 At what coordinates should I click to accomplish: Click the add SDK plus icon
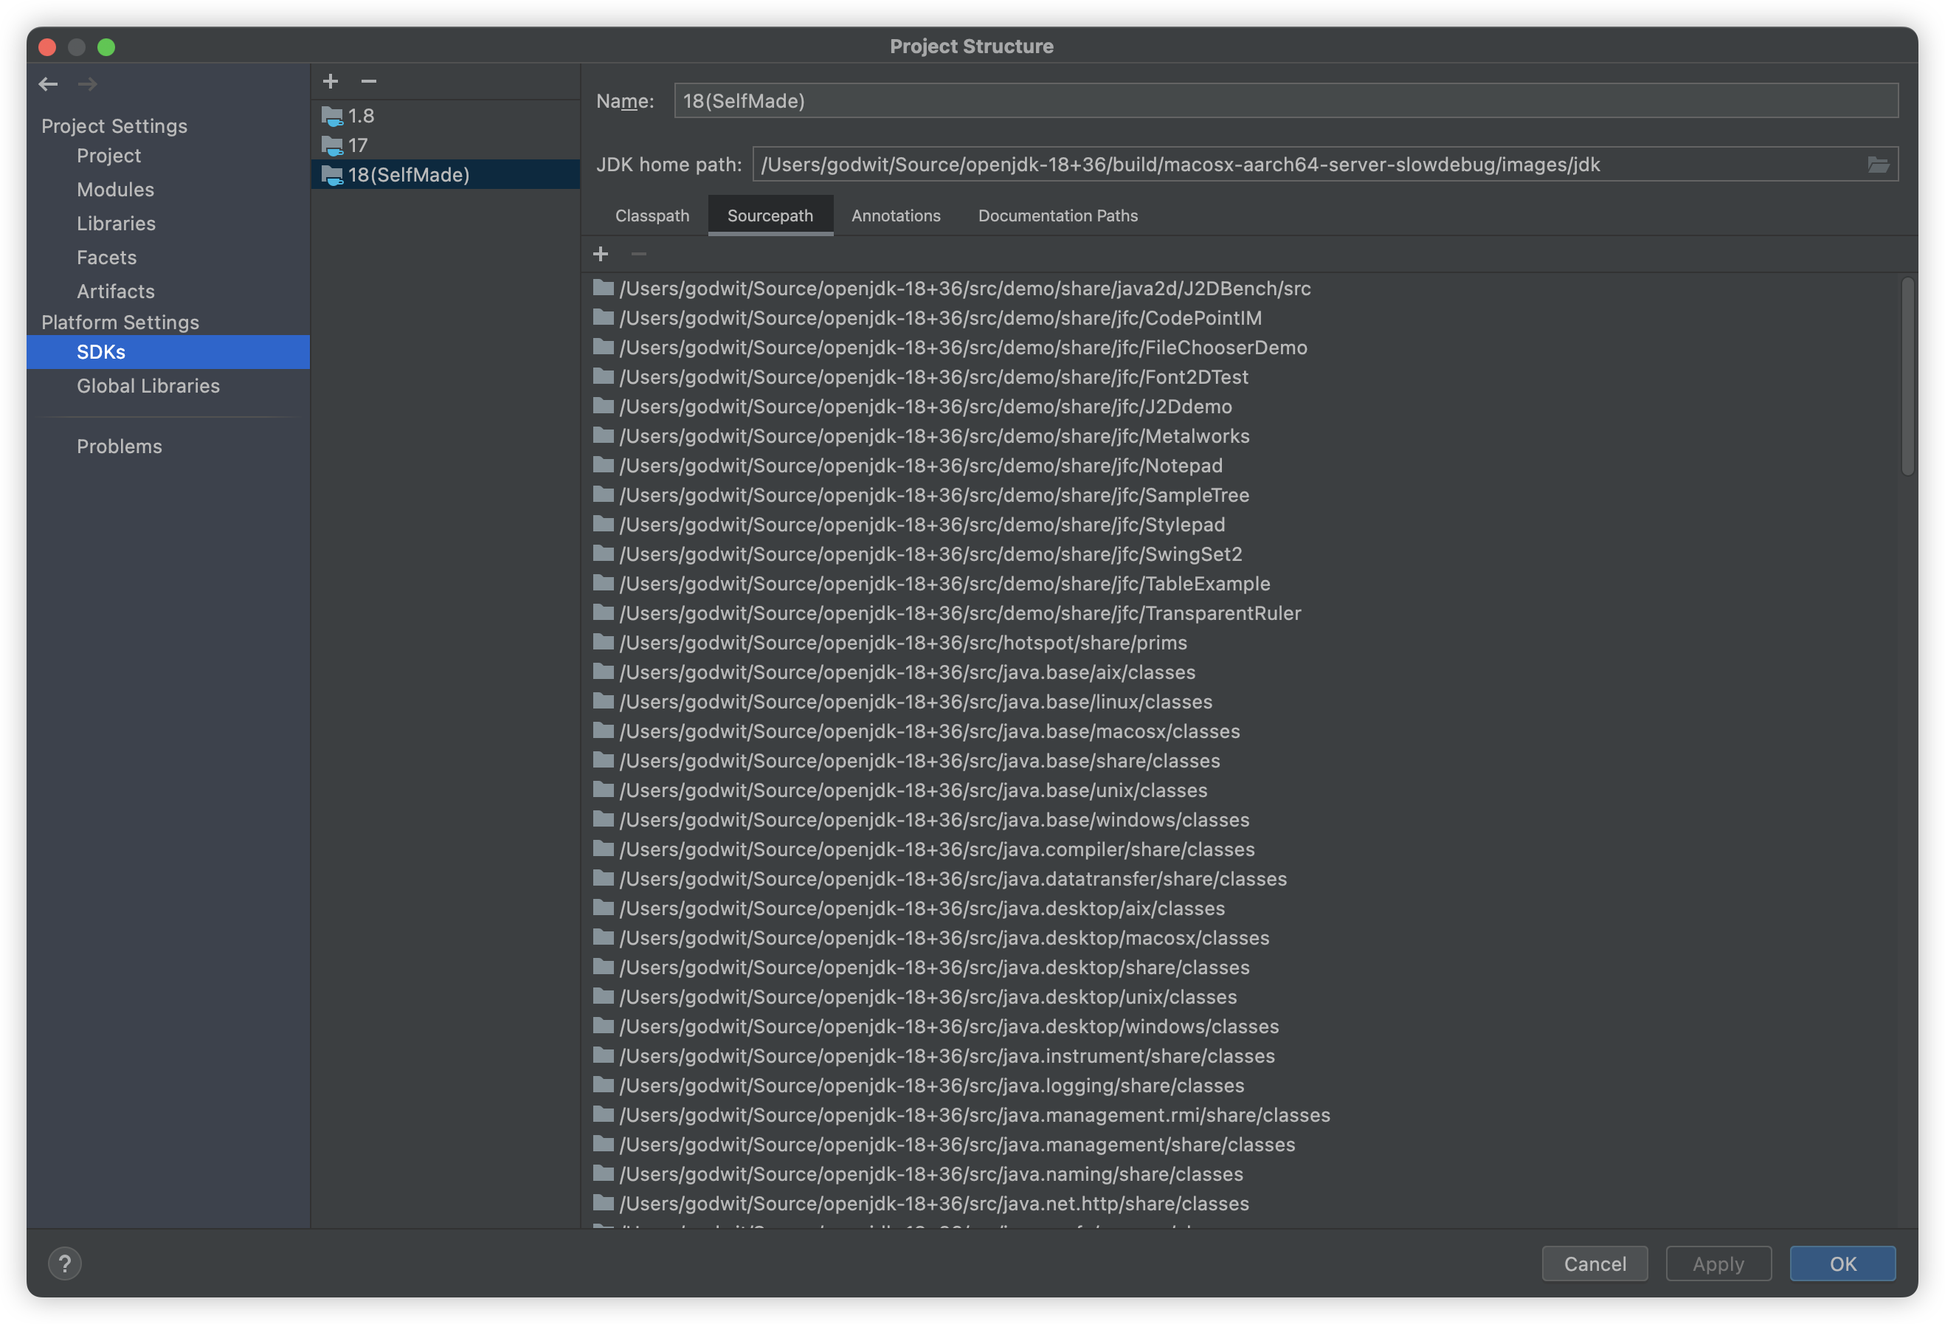331,81
